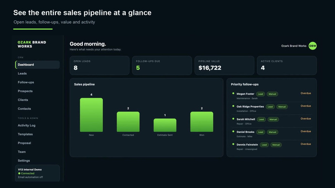Click 'Installation · Office' subtitle

coord(246,111)
